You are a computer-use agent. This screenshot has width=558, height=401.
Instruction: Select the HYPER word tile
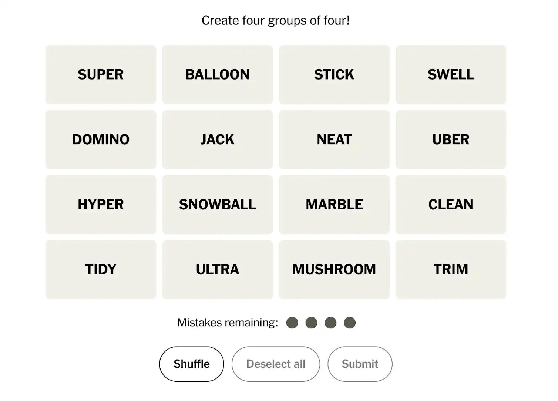101,204
